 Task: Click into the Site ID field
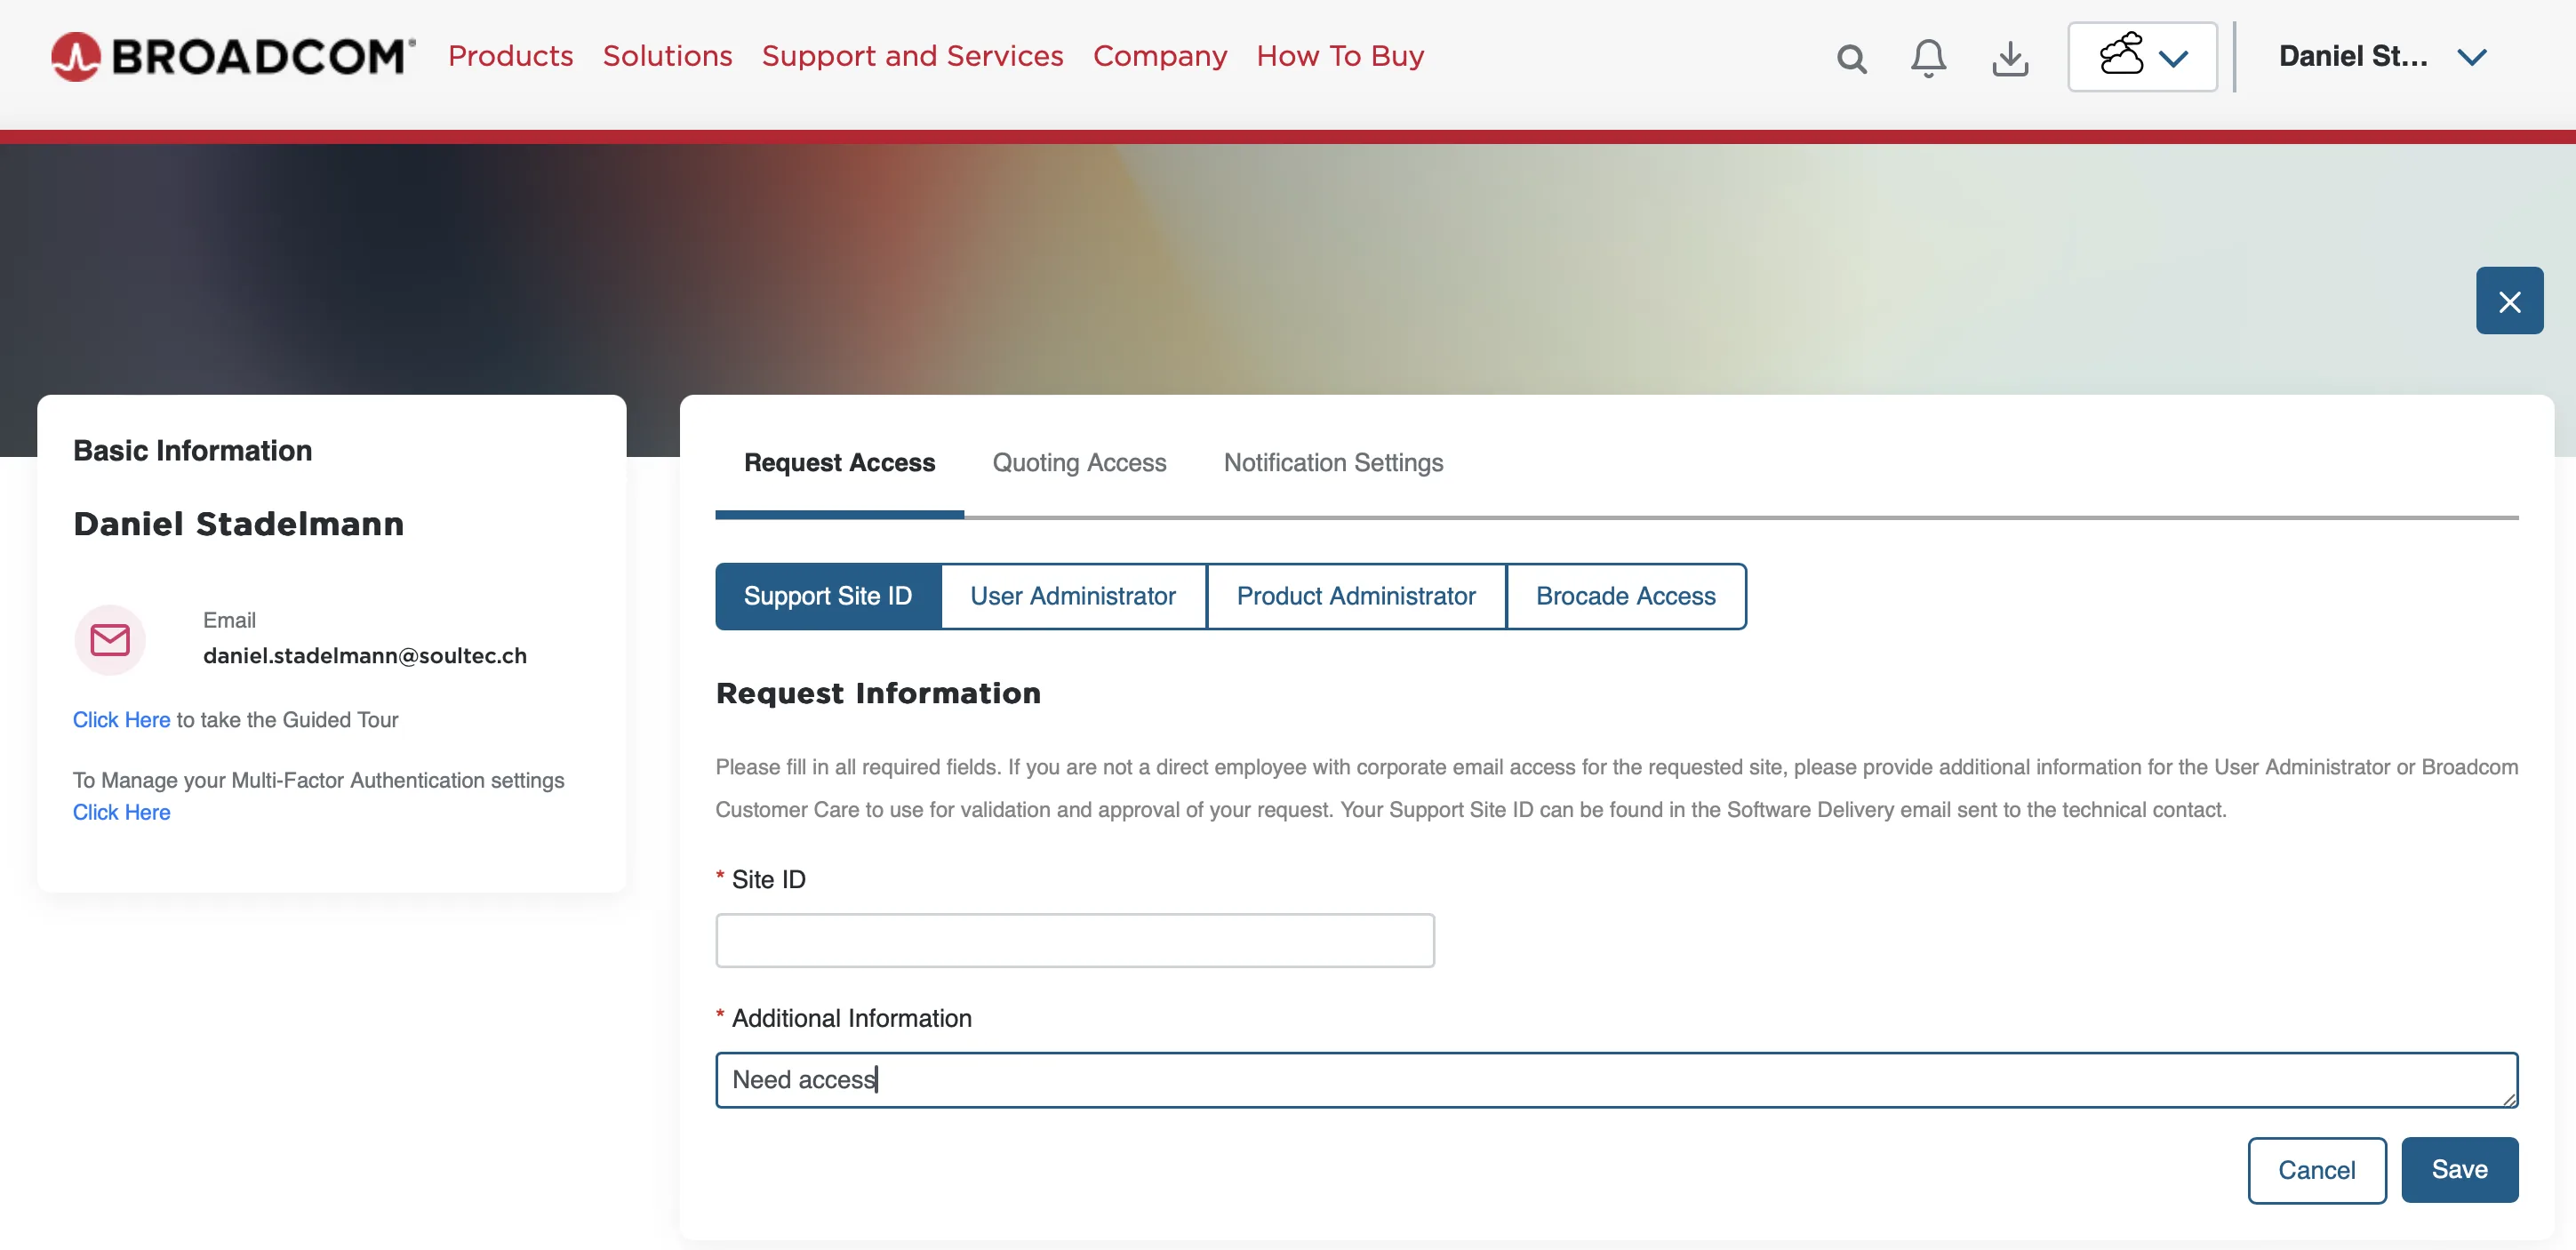pos(1075,940)
